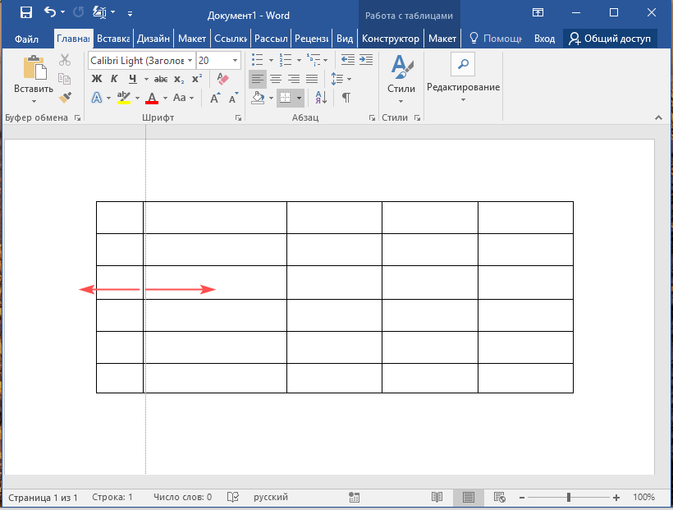Click the Clear Formatting eraser icon
The width and height of the screenshot is (673, 510).
221,79
